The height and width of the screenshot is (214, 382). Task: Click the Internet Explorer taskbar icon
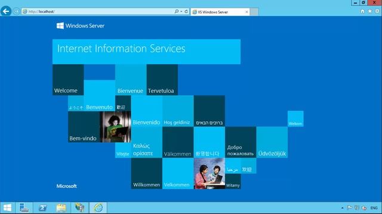click(98, 207)
